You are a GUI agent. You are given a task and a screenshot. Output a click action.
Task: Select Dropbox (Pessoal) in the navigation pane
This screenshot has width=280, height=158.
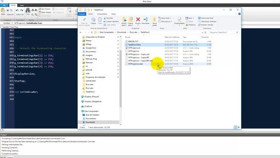pos(91,97)
